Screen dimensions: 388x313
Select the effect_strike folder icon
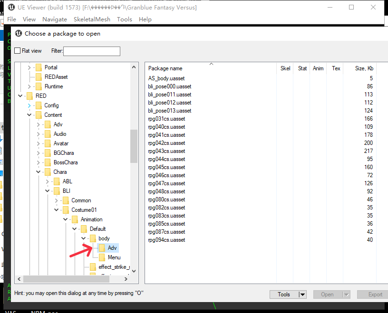[x=93, y=267]
